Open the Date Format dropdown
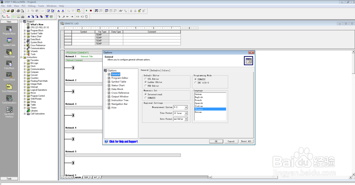355x185 pixels. (186, 119)
